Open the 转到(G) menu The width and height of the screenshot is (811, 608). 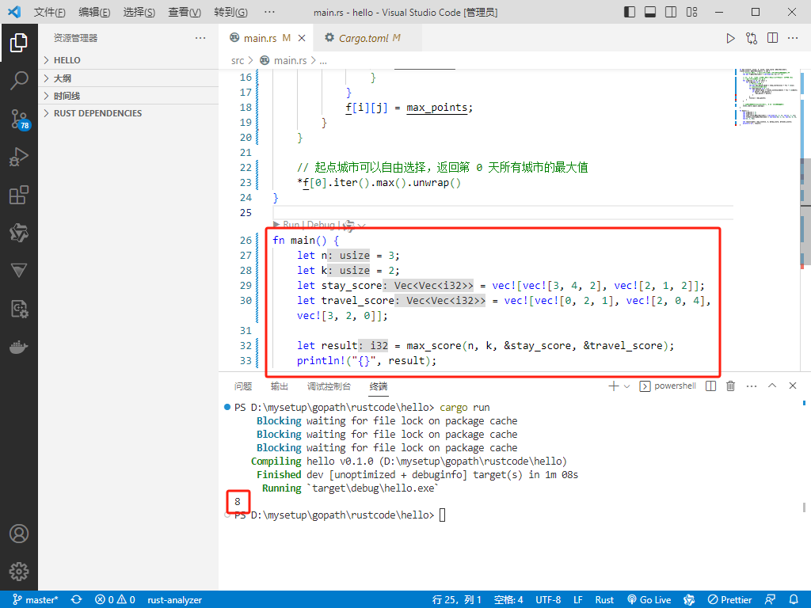pos(230,12)
